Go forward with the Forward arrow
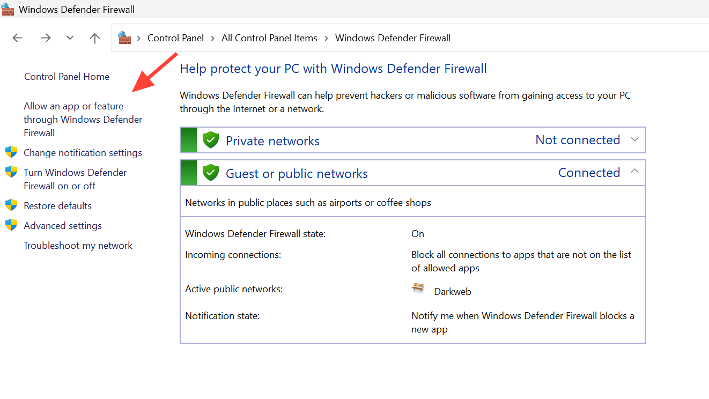The image size is (709, 399). pyautogui.click(x=46, y=38)
